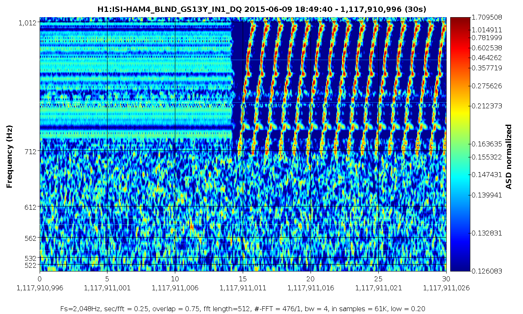The height and width of the screenshot is (314, 523).
Task: Click the spectrogram title text
Action: 261,9
